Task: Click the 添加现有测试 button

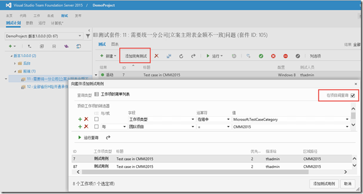Action: coord(135,56)
